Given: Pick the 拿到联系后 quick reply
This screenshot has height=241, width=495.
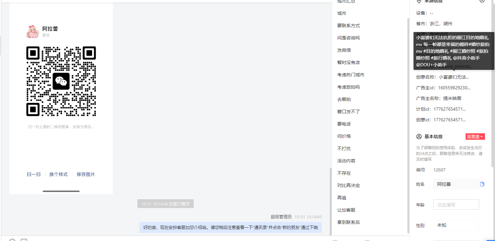Looking at the screenshot, I should (x=349, y=222).
